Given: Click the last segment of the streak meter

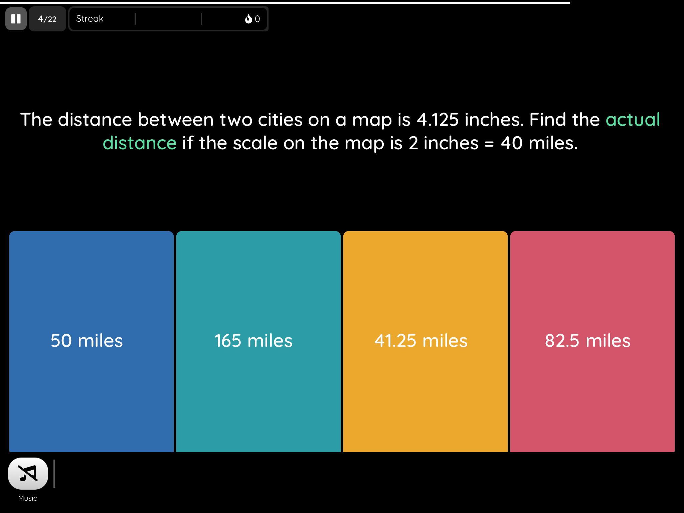Looking at the screenshot, I should (x=222, y=19).
